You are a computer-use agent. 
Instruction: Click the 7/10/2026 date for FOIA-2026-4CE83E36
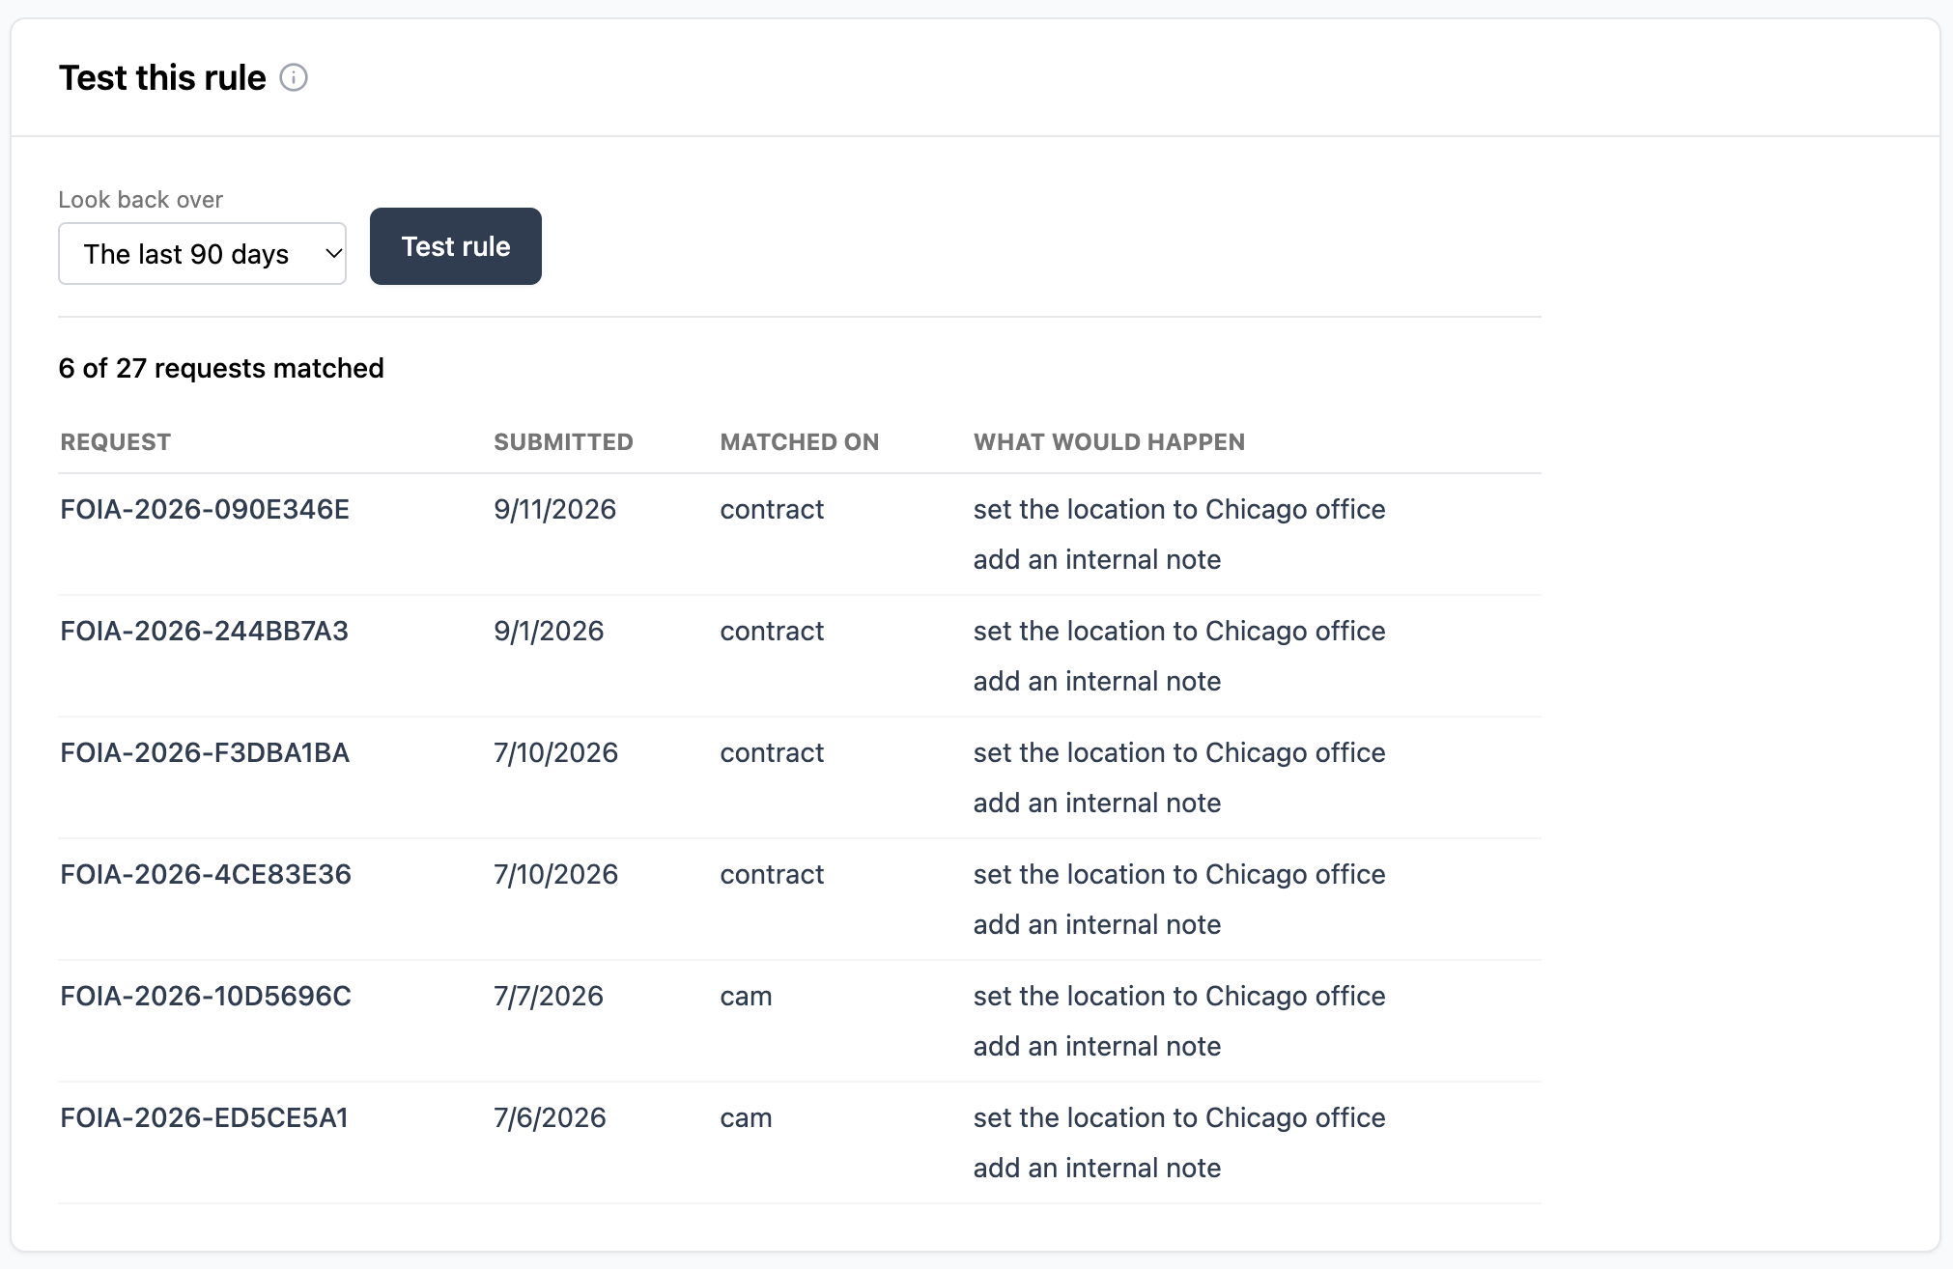[555, 874]
